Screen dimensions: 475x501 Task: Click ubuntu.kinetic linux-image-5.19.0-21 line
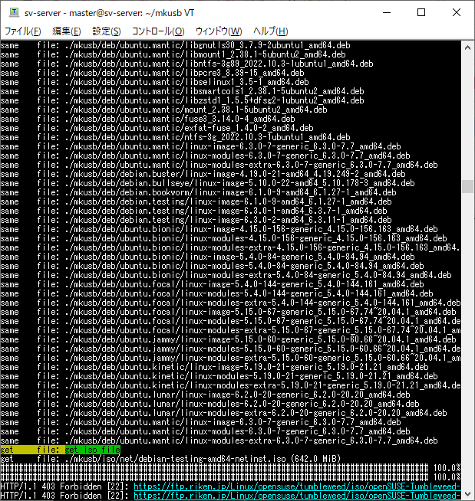point(214,367)
